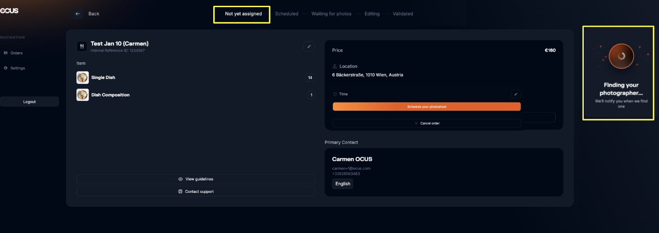
Task: Cancel the order
Action: tap(427, 123)
